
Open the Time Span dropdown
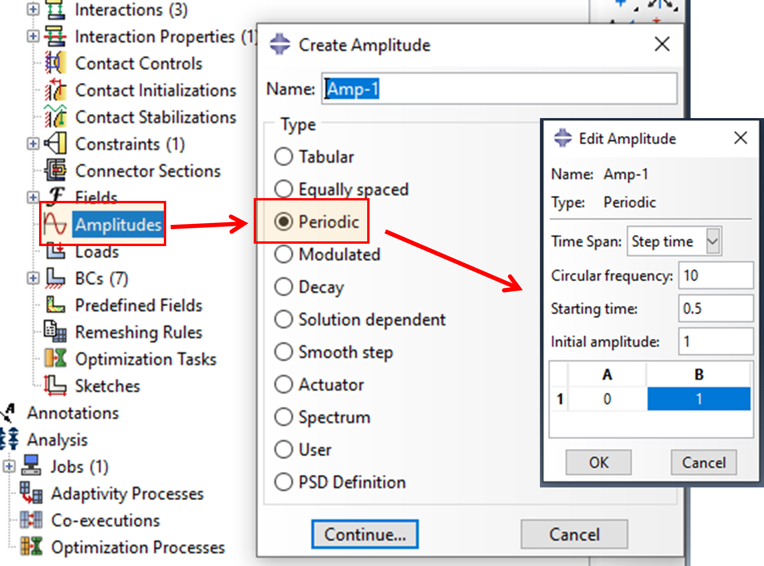click(x=711, y=241)
